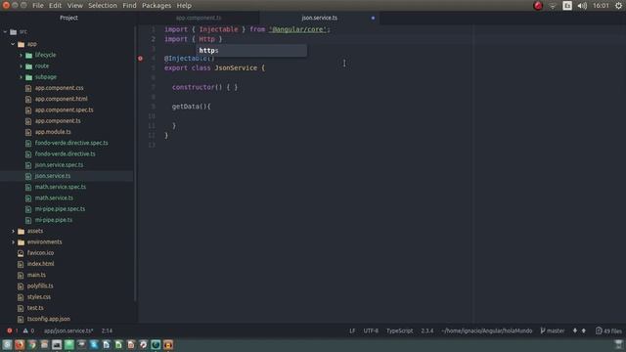Image resolution: width=626 pixels, height=352 pixels.
Task: Select the environments folder icon
Action: tap(22, 242)
